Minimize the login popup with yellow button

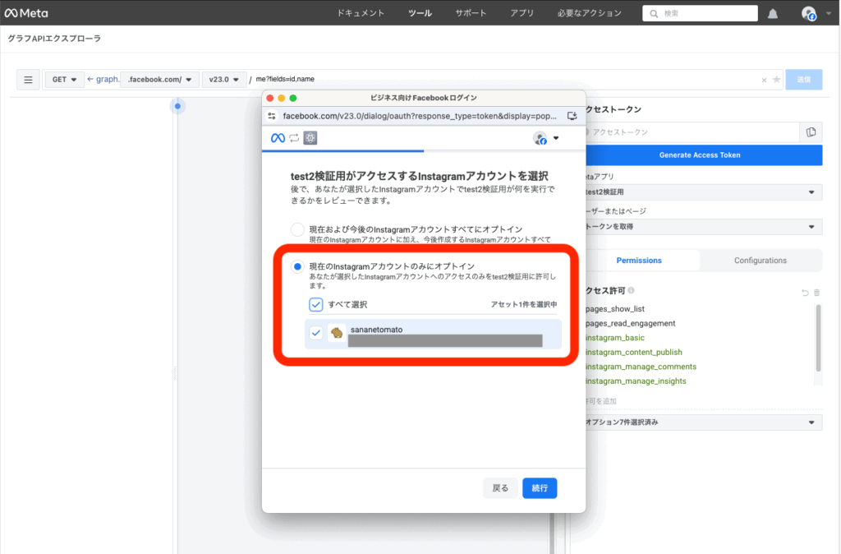281,99
